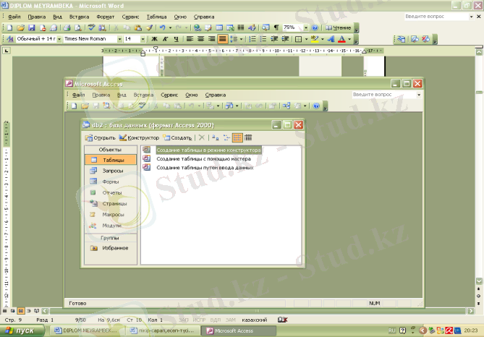
Task: Click the Undo arrow in Word toolbar
Action: click(x=162, y=27)
